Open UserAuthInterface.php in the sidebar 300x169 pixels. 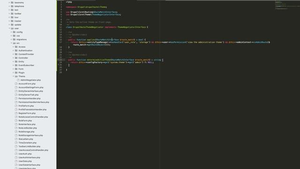coord(29,158)
